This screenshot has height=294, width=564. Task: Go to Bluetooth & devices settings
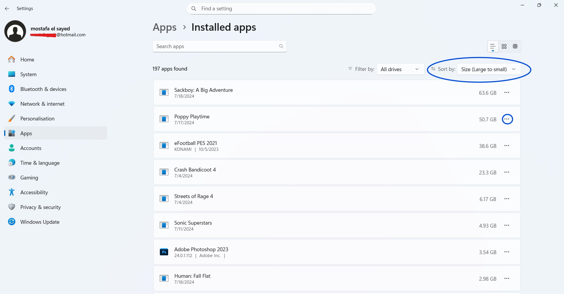(x=43, y=89)
